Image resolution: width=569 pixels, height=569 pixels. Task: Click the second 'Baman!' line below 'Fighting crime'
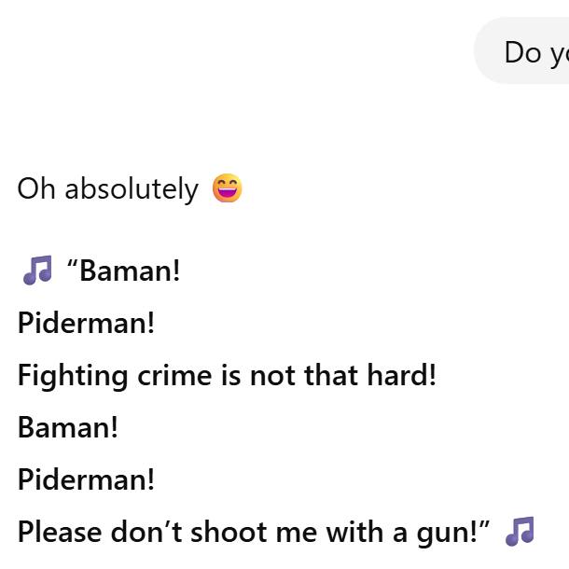(68, 427)
